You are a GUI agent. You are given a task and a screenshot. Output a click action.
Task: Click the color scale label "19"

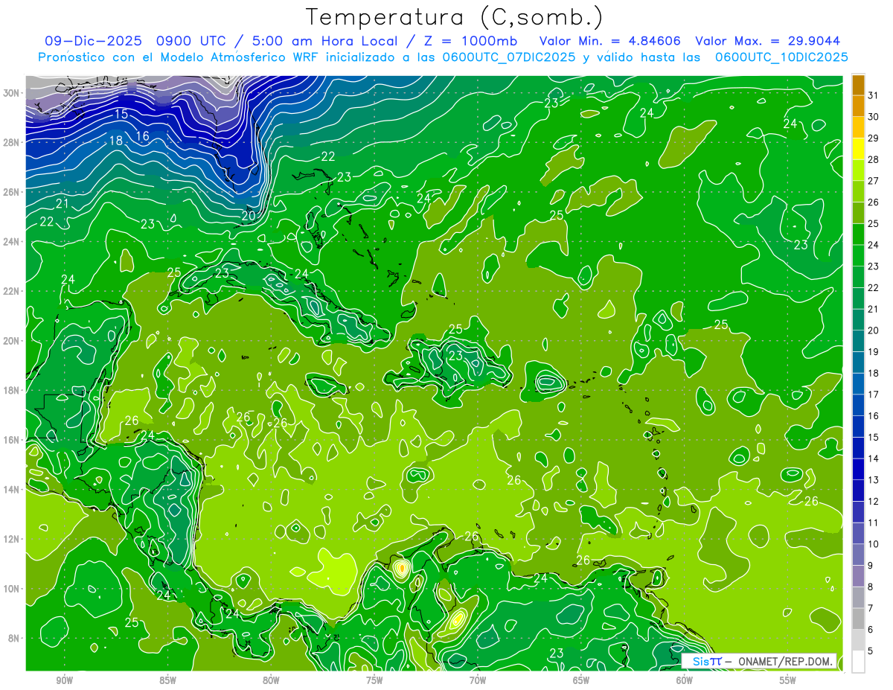point(874,351)
